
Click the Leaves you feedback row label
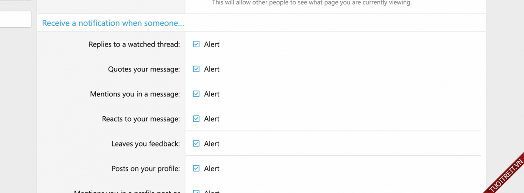(x=145, y=144)
